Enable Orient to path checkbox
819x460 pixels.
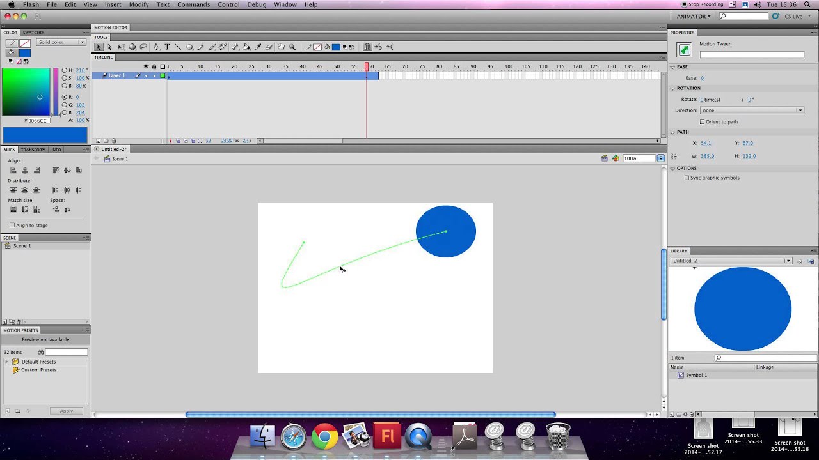click(702, 121)
